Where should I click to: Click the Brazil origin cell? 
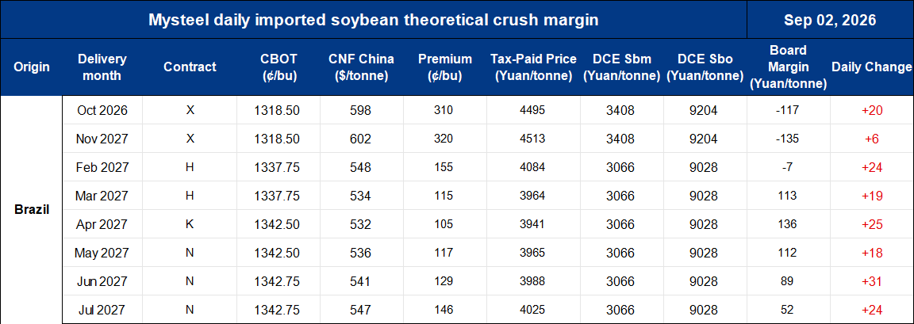pyautogui.click(x=32, y=210)
